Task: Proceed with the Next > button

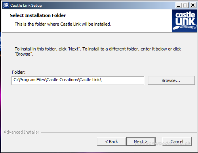Action: 141,142
